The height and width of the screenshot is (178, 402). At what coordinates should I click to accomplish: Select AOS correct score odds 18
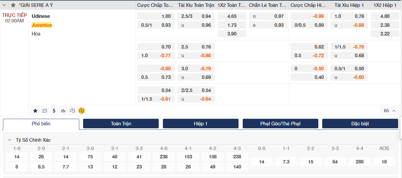384,162
